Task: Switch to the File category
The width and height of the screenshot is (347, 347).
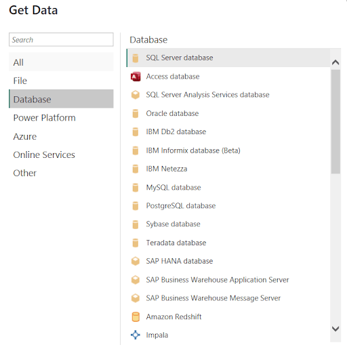Action: coord(61,81)
